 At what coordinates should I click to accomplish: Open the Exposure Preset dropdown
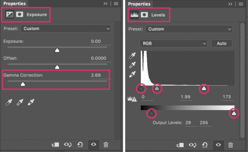click(66, 28)
